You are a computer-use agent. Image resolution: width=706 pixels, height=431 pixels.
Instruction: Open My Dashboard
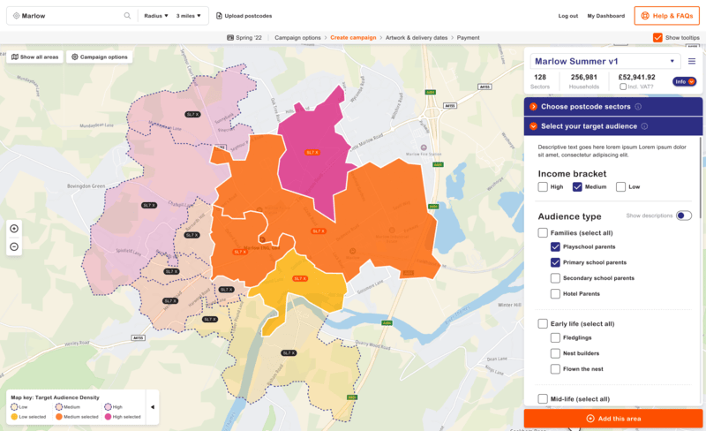pos(606,16)
